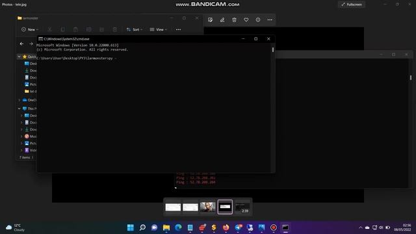Image resolution: width=416 pixels, height=234 pixels.
Task: Open the Photos app taskbar icon
Action: [x=261, y=227]
